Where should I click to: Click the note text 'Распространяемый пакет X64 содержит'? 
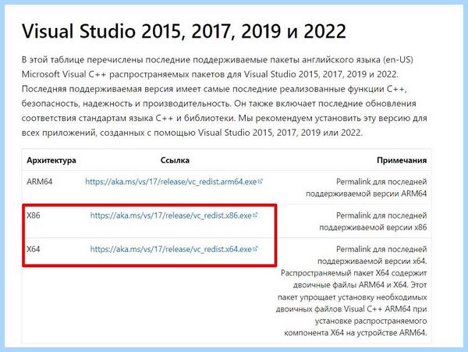click(x=353, y=273)
